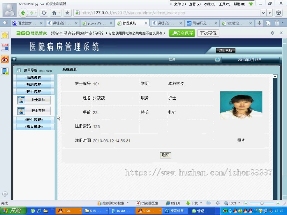Open dropdown next to forward button
Viewport: 287px width, 215px height.
pos(36,13)
